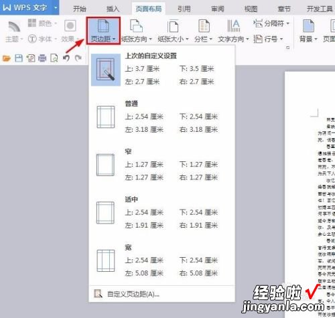Open 自定义页边距(A)... custom margins
The image size is (335, 318).
161,294
